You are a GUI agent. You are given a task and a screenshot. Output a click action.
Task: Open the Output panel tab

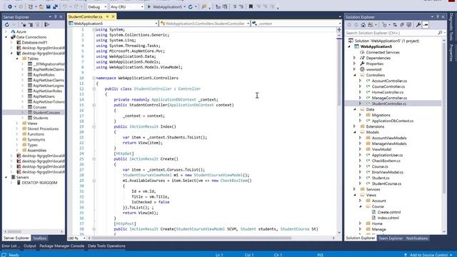(x=30, y=246)
